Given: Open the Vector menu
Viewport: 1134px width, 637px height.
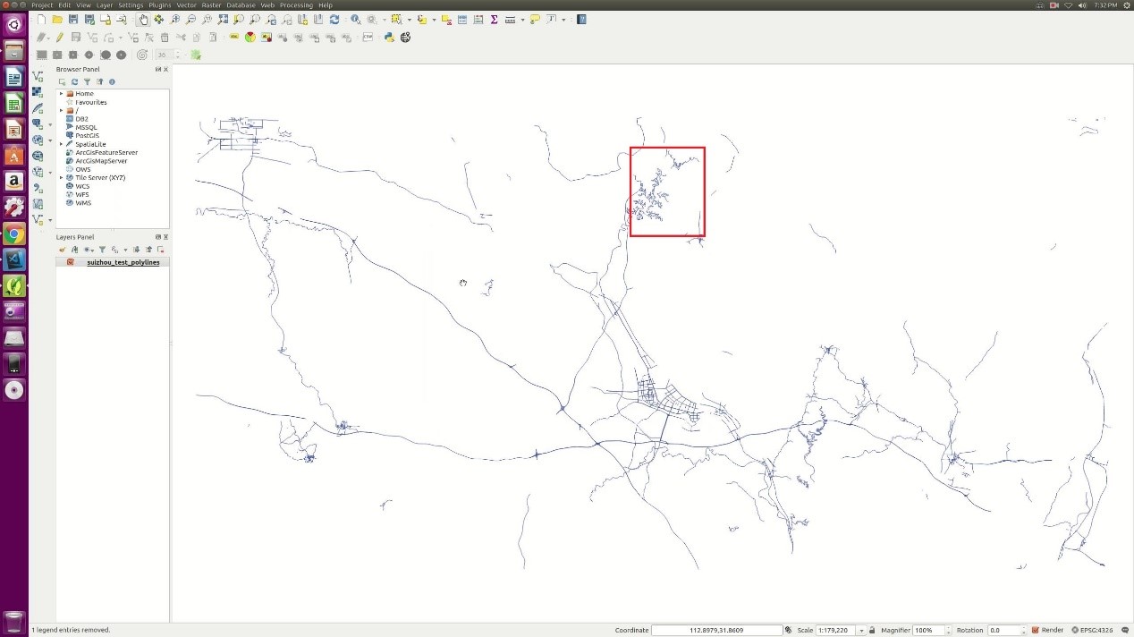Looking at the screenshot, I should click(186, 5).
